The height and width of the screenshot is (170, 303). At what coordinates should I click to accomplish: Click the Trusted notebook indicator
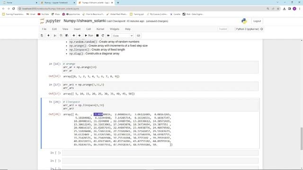pos(223,29)
